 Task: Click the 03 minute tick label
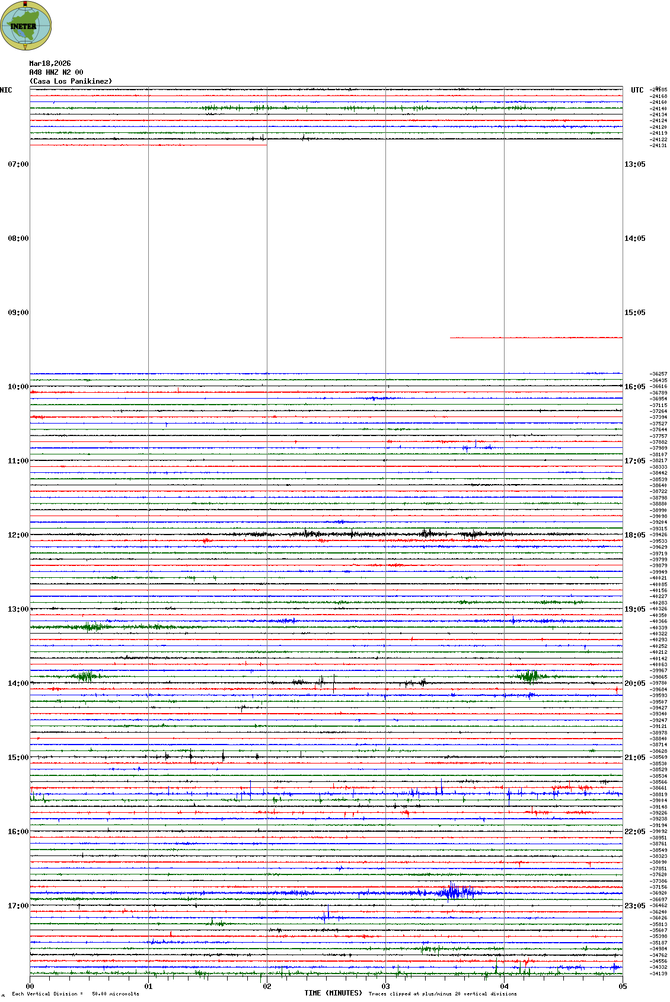(x=385, y=987)
